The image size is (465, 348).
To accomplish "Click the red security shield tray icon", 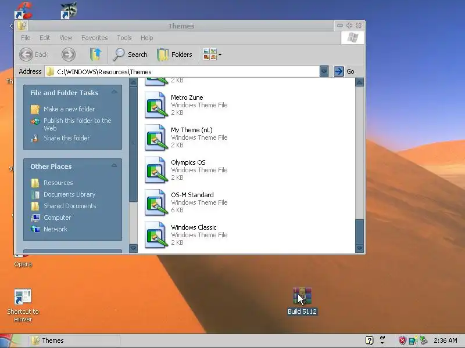I will coord(402,340).
